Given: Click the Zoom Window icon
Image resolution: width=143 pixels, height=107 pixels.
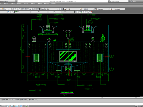Looking at the screenshot, I should point(18,9).
